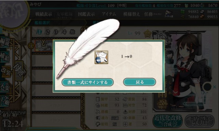The width and height of the screenshot is (219, 131).
Task: Open the アイテム屋 shop icon
Action: [169, 14]
